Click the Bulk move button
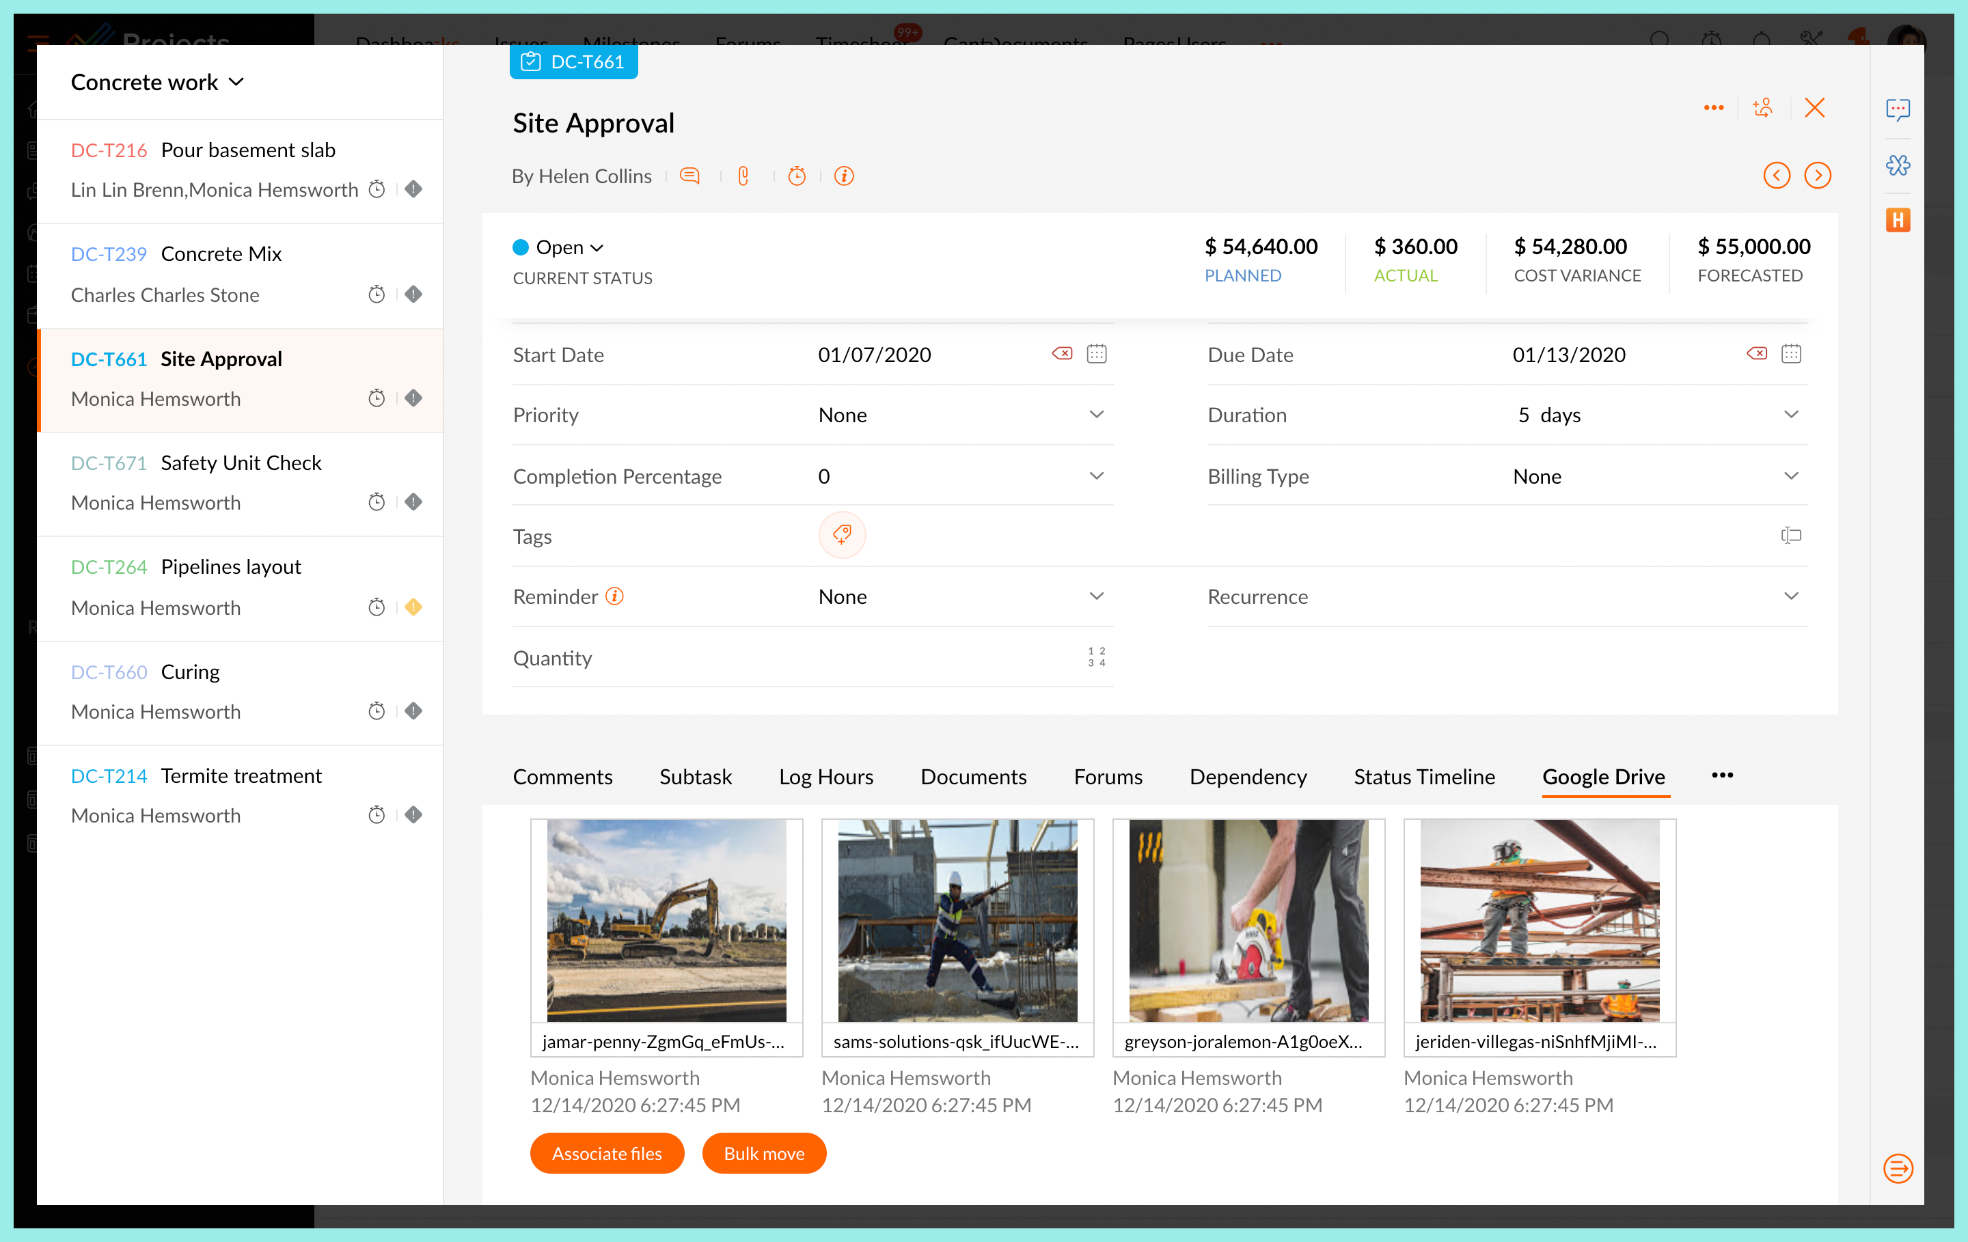Screen dimensions: 1968x1242 click(x=763, y=1153)
